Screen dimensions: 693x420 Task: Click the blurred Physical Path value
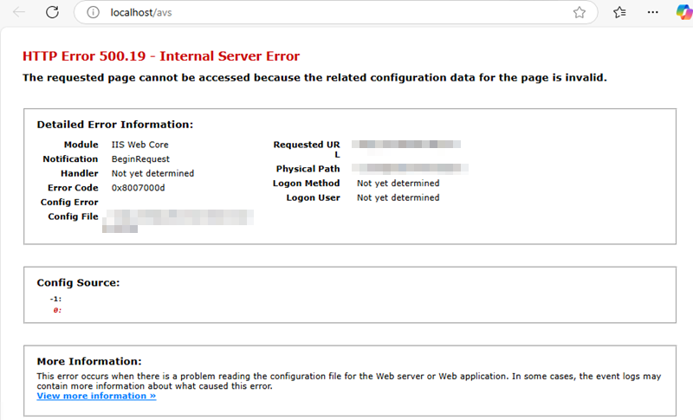coord(411,169)
